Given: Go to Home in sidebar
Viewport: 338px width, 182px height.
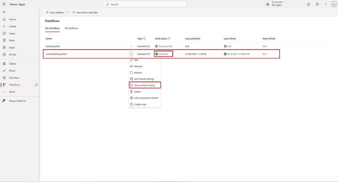Looking at the screenshot, I should point(12,19).
